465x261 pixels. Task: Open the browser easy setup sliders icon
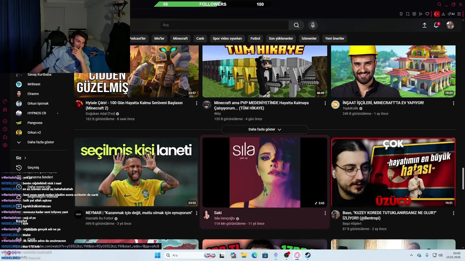(x=459, y=14)
